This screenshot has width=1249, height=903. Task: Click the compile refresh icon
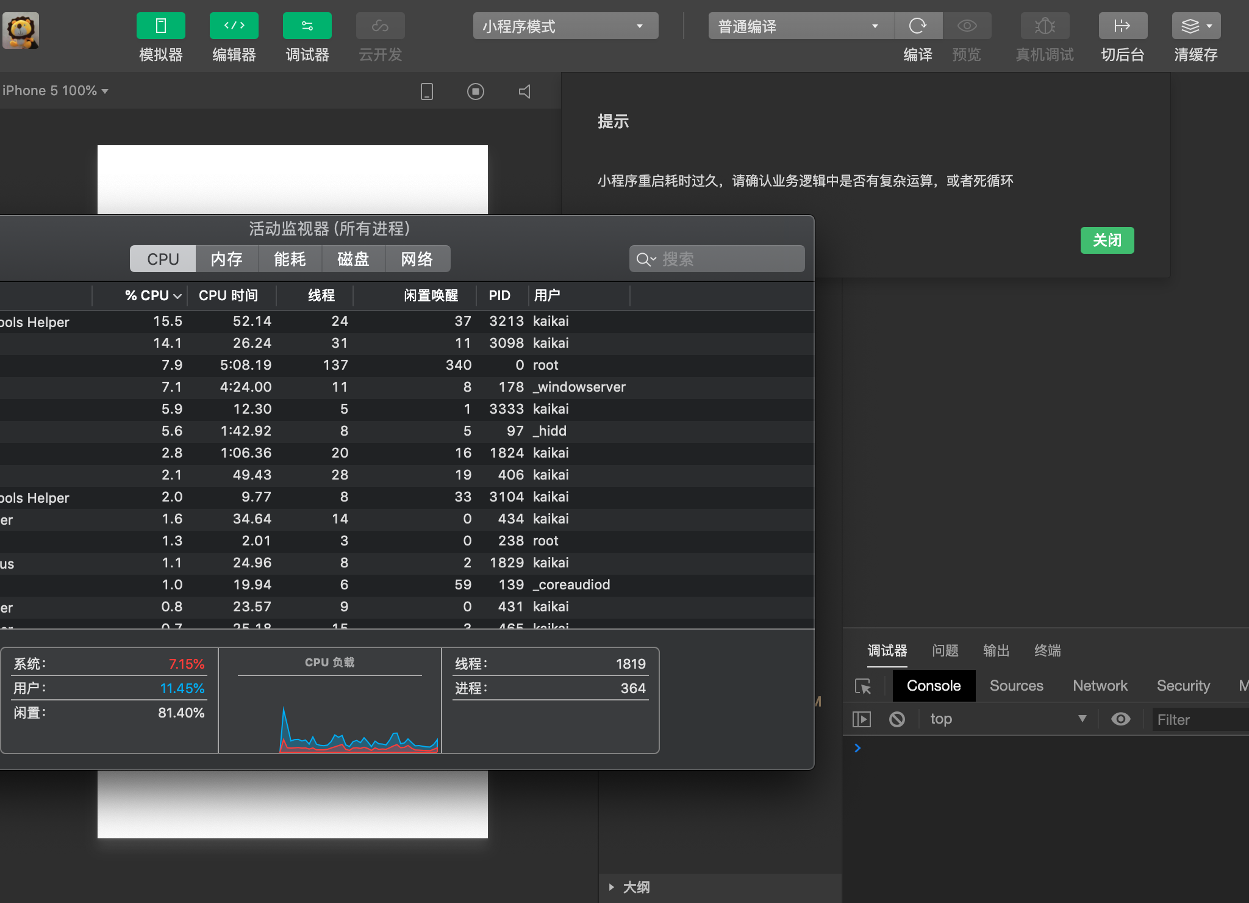(918, 26)
